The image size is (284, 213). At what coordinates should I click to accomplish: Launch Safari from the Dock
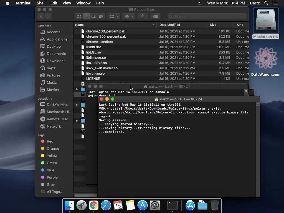(106, 206)
